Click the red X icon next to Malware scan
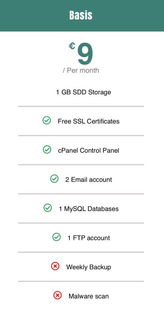164x314 pixels. 57,295
